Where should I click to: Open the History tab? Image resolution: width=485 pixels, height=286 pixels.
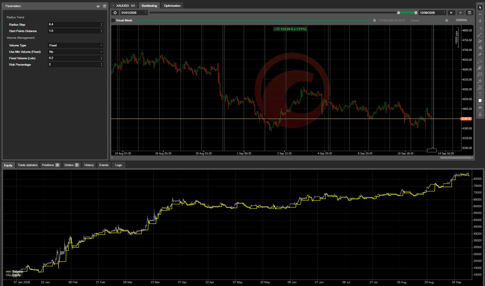89,165
